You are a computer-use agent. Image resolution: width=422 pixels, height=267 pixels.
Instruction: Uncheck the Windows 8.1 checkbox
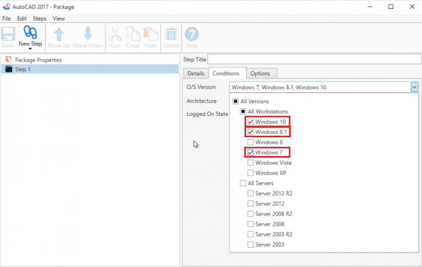tap(251, 132)
